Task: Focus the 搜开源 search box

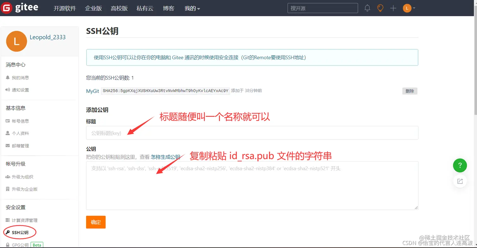Action: 323,8
